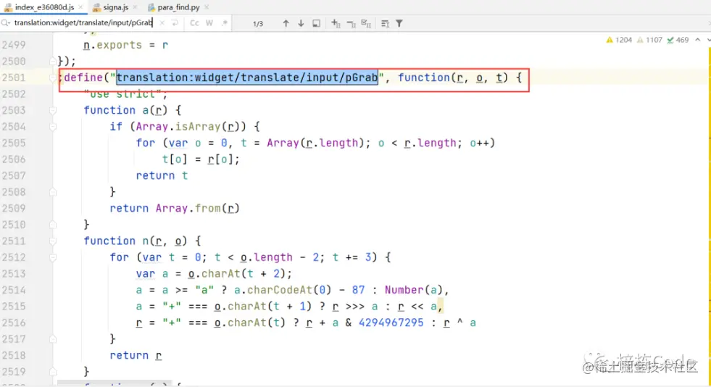Click 'return t' on line 2507

(162, 175)
